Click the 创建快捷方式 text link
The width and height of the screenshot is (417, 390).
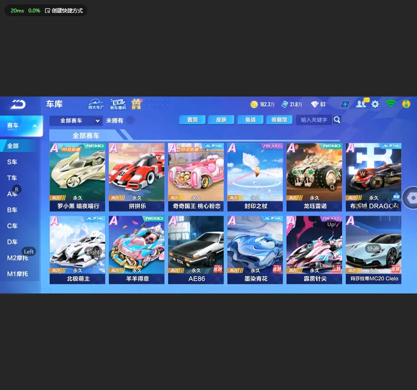click(67, 11)
